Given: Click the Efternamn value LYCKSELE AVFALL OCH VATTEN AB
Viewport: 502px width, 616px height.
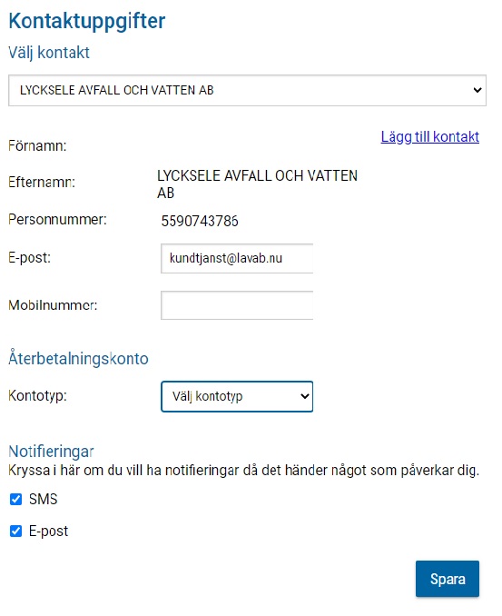Looking at the screenshot, I should coord(257,184).
